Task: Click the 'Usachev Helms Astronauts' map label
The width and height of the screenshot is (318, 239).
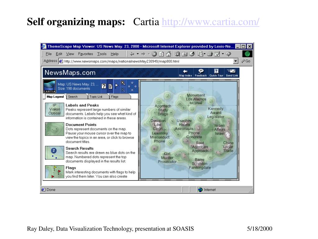Action: tap(184, 124)
